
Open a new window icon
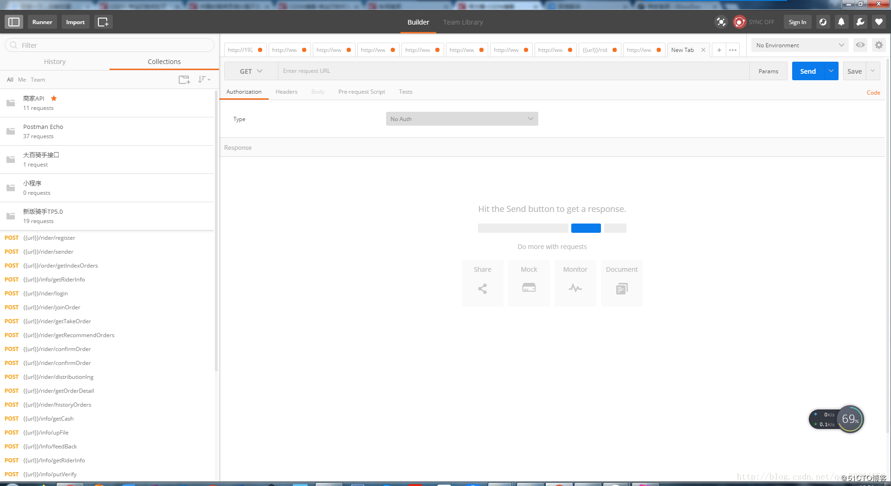[103, 22]
